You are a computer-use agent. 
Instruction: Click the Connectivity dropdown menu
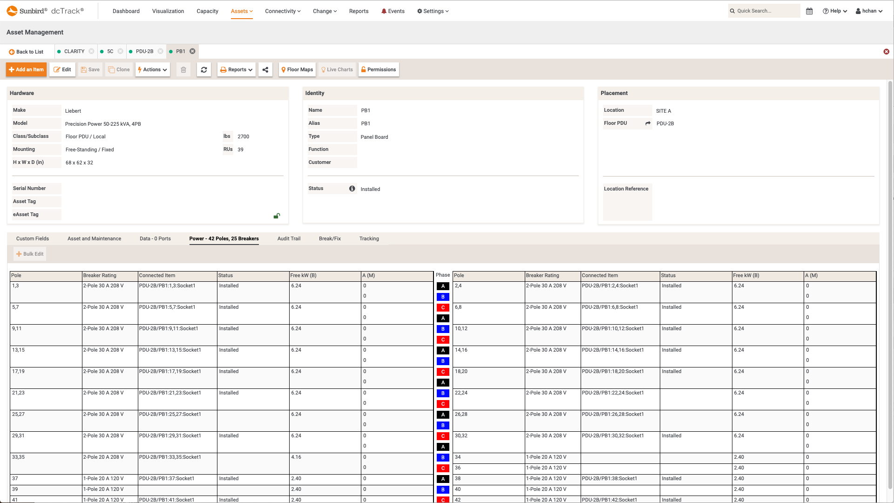click(282, 10)
